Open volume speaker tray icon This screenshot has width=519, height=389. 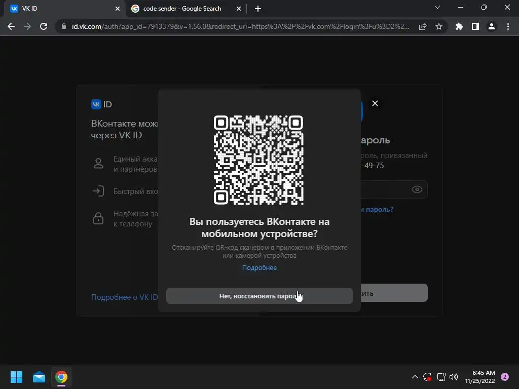(454, 377)
